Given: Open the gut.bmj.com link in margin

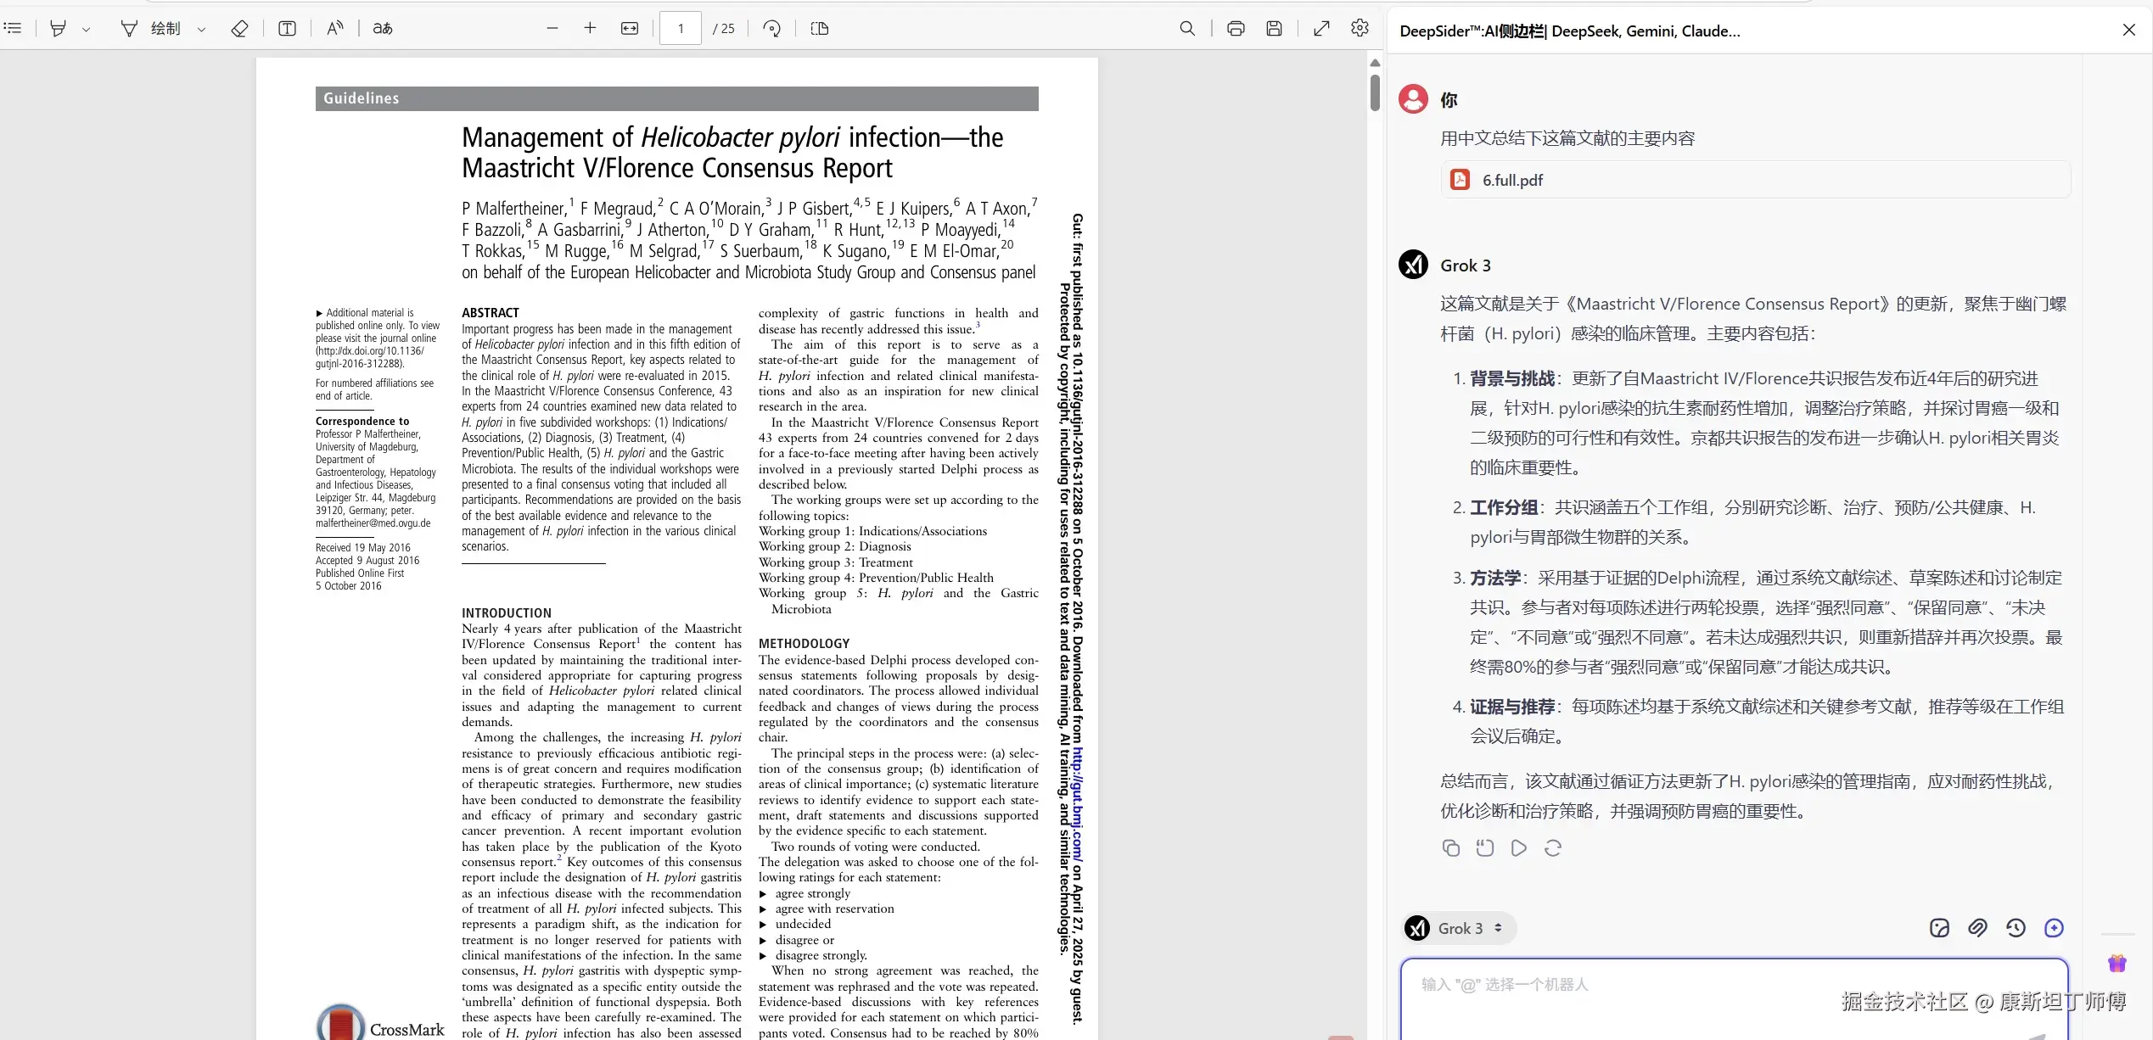Looking at the screenshot, I should point(1077,803).
